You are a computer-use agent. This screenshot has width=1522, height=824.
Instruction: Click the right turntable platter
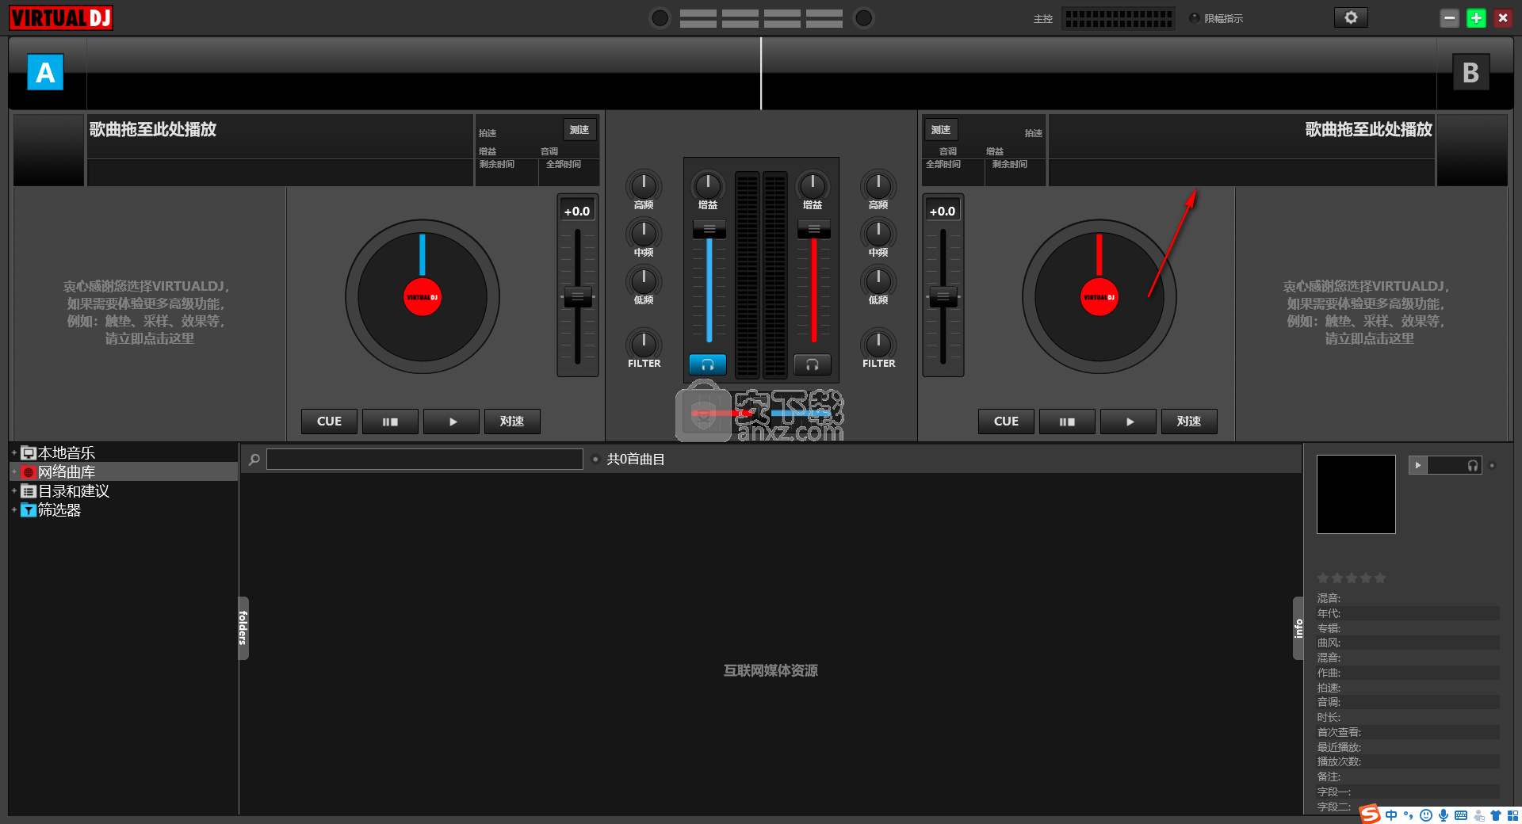pyautogui.click(x=1099, y=297)
